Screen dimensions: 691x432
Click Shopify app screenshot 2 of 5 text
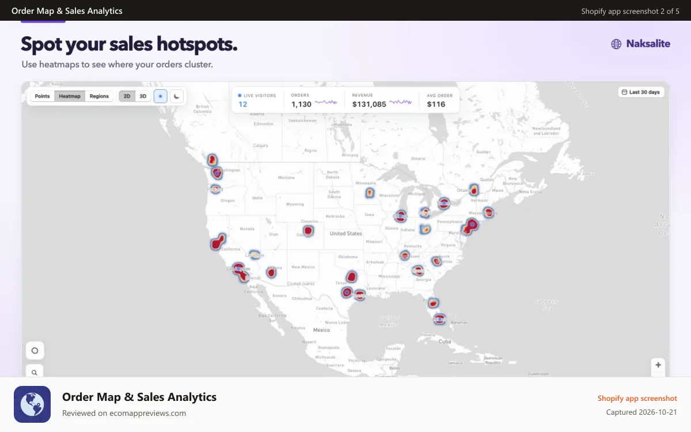pyautogui.click(x=630, y=11)
